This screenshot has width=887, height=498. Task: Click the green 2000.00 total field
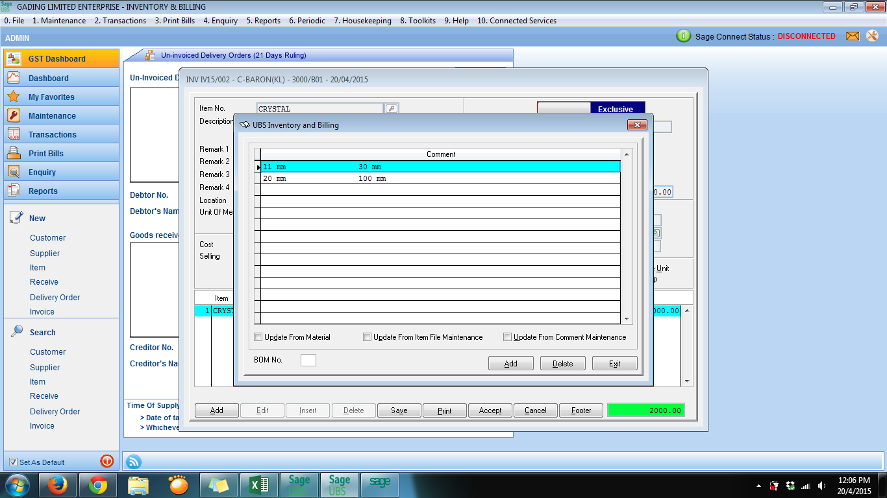pyautogui.click(x=645, y=410)
